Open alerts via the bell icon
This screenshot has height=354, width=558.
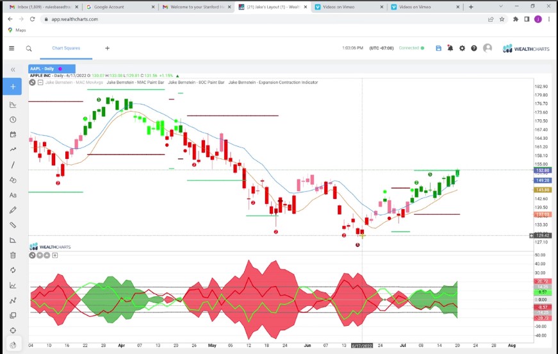(x=450, y=48)
